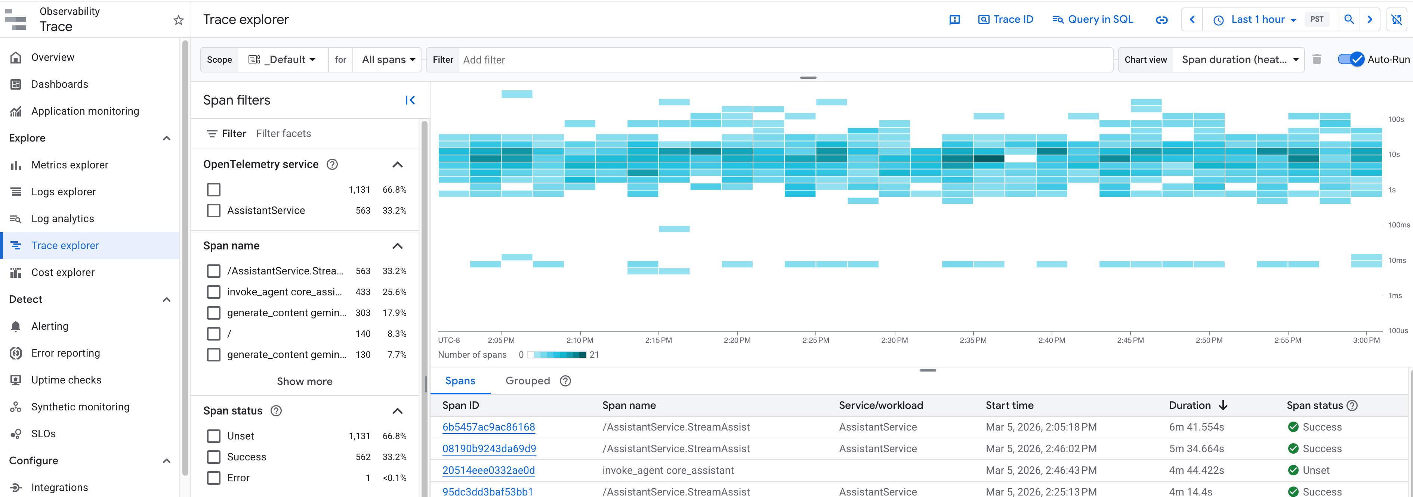Open span 6b5457ac9ac86168 link

pyautogui.click(x=488, y=427)
